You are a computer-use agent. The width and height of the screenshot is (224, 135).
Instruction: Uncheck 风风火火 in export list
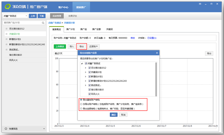90,94
